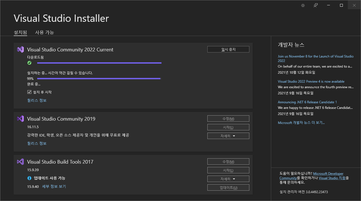The height and width of the screenshot is (201, 361).
Task: Click the 개발자 뉴스 heading
Action: point(291,45)
